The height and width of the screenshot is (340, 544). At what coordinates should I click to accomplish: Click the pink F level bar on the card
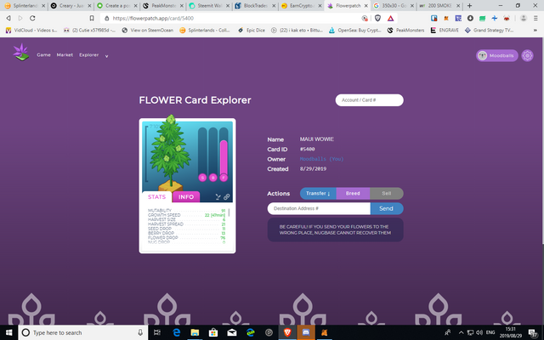(224, 157)
